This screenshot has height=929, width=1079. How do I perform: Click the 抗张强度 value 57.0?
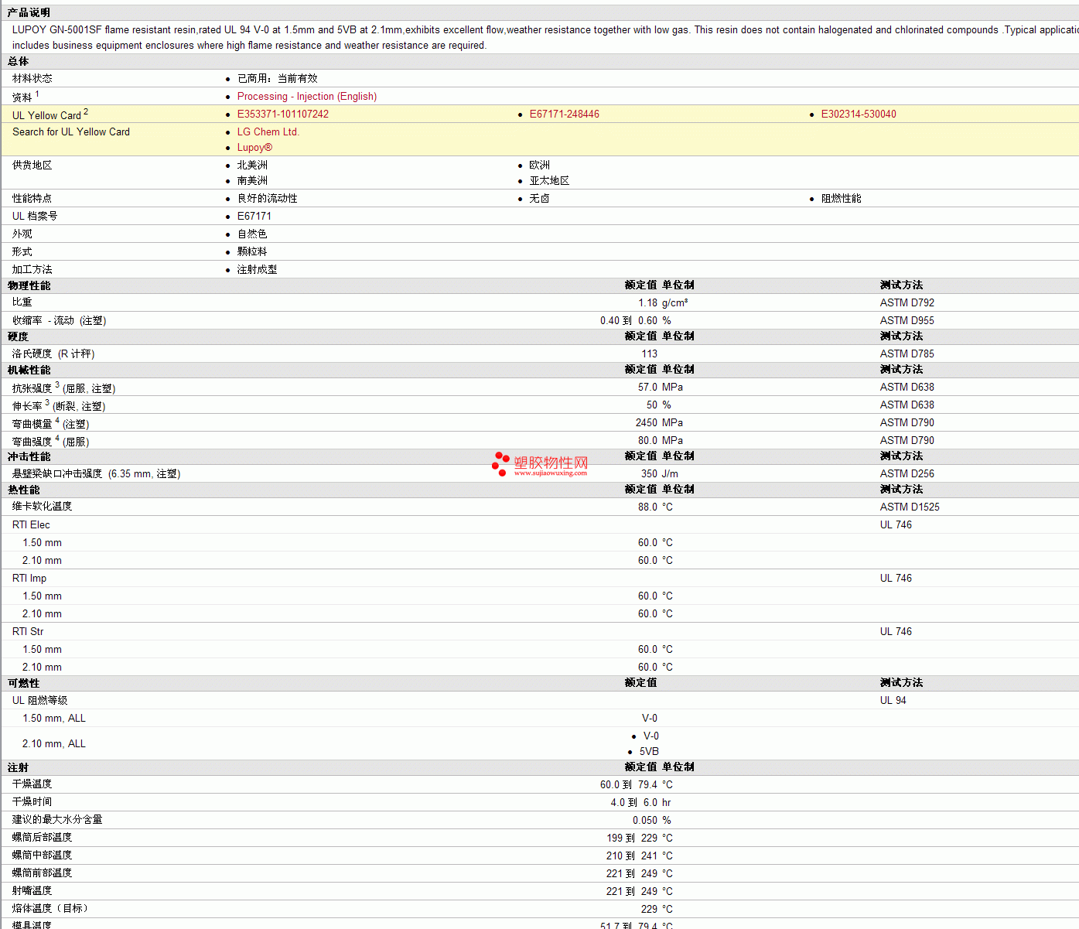tap(647, 388)
